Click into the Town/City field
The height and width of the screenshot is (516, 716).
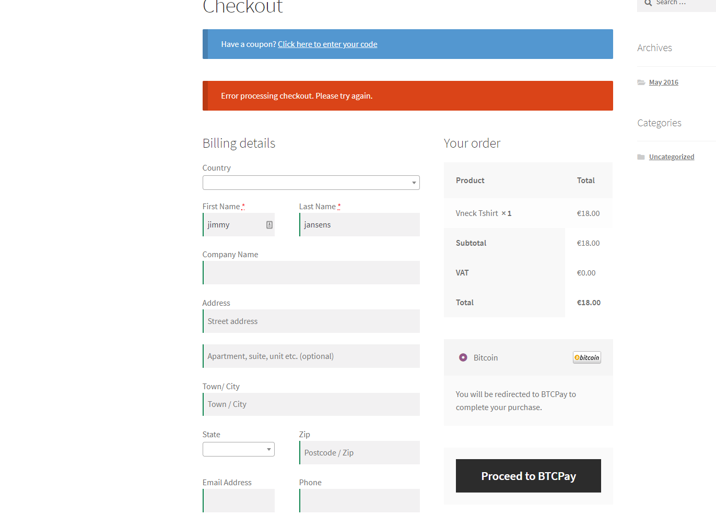tap(311, 404)
